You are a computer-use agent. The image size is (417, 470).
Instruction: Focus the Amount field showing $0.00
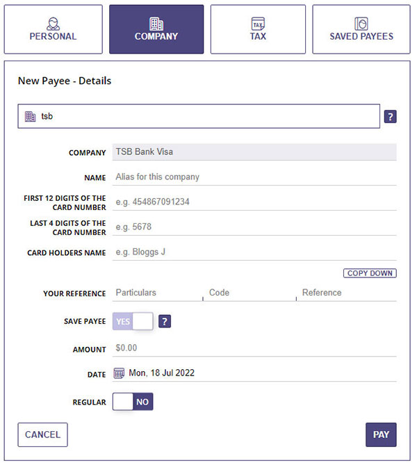coord(254,348)
